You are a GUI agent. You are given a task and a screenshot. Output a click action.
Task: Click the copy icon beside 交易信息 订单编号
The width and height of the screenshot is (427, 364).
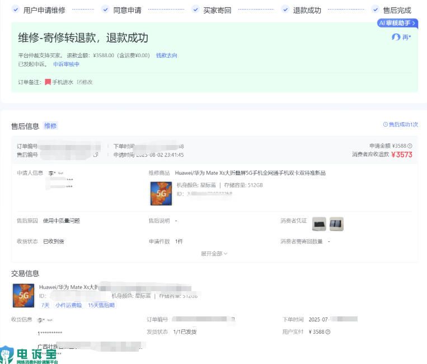[233, 319]
